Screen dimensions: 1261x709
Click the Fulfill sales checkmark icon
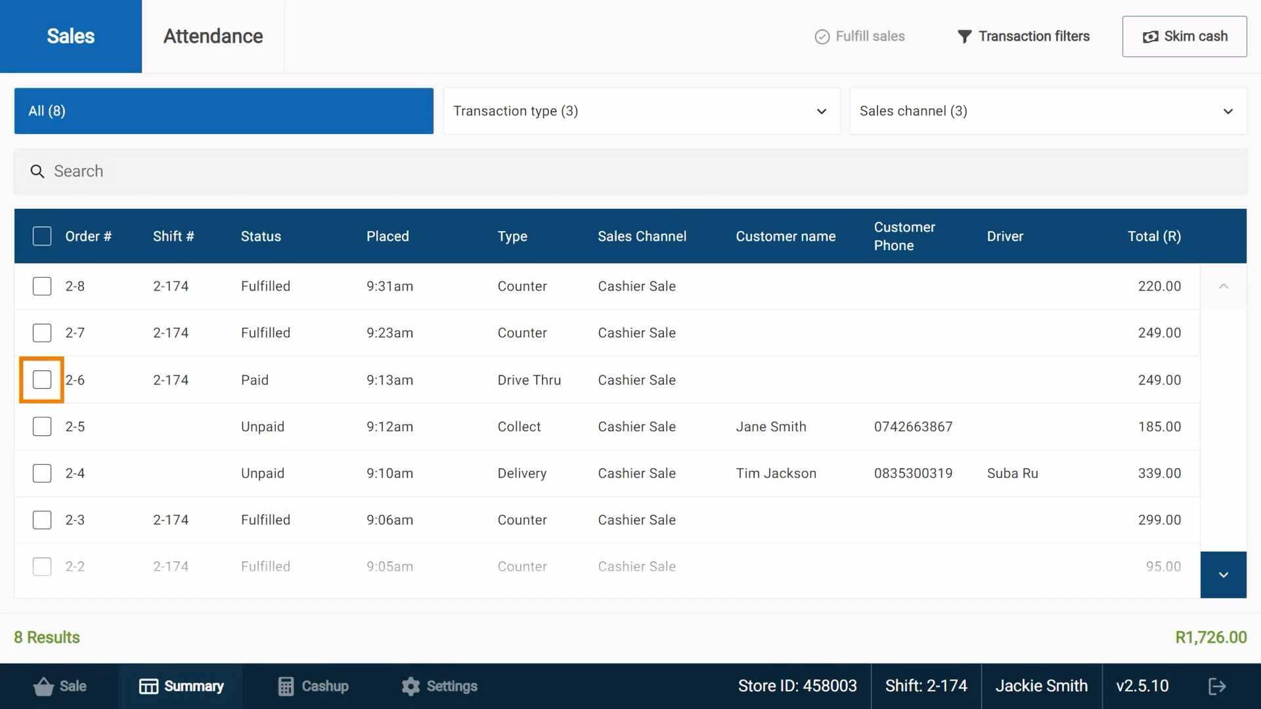point(822,37)
